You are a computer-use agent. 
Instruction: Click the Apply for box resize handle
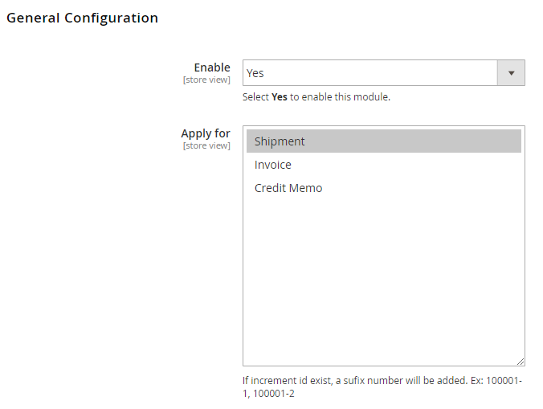[x=521, y=362]
